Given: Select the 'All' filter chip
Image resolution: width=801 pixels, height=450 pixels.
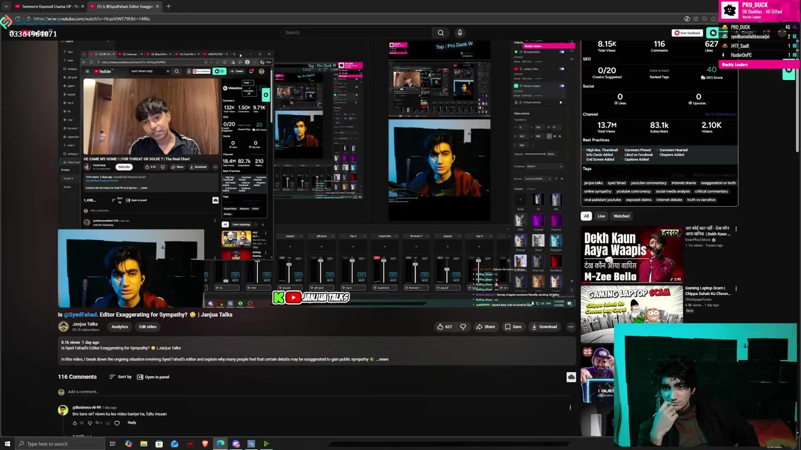Looking at the screenshot, I should pos(586,216).
